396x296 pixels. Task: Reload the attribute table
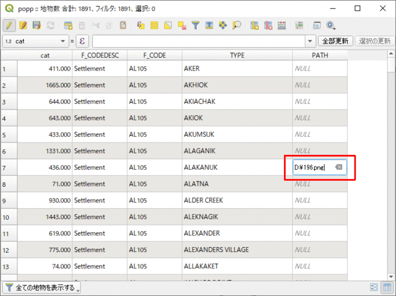click(51, 25)
